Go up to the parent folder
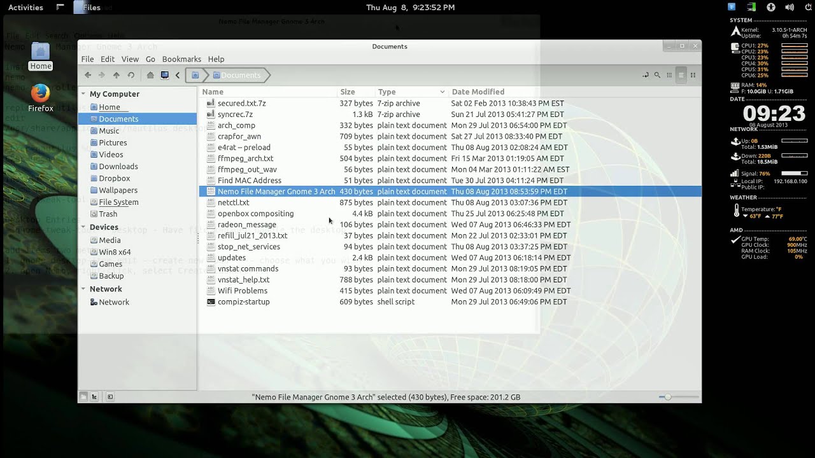815x458 pixels. [116, 75]
